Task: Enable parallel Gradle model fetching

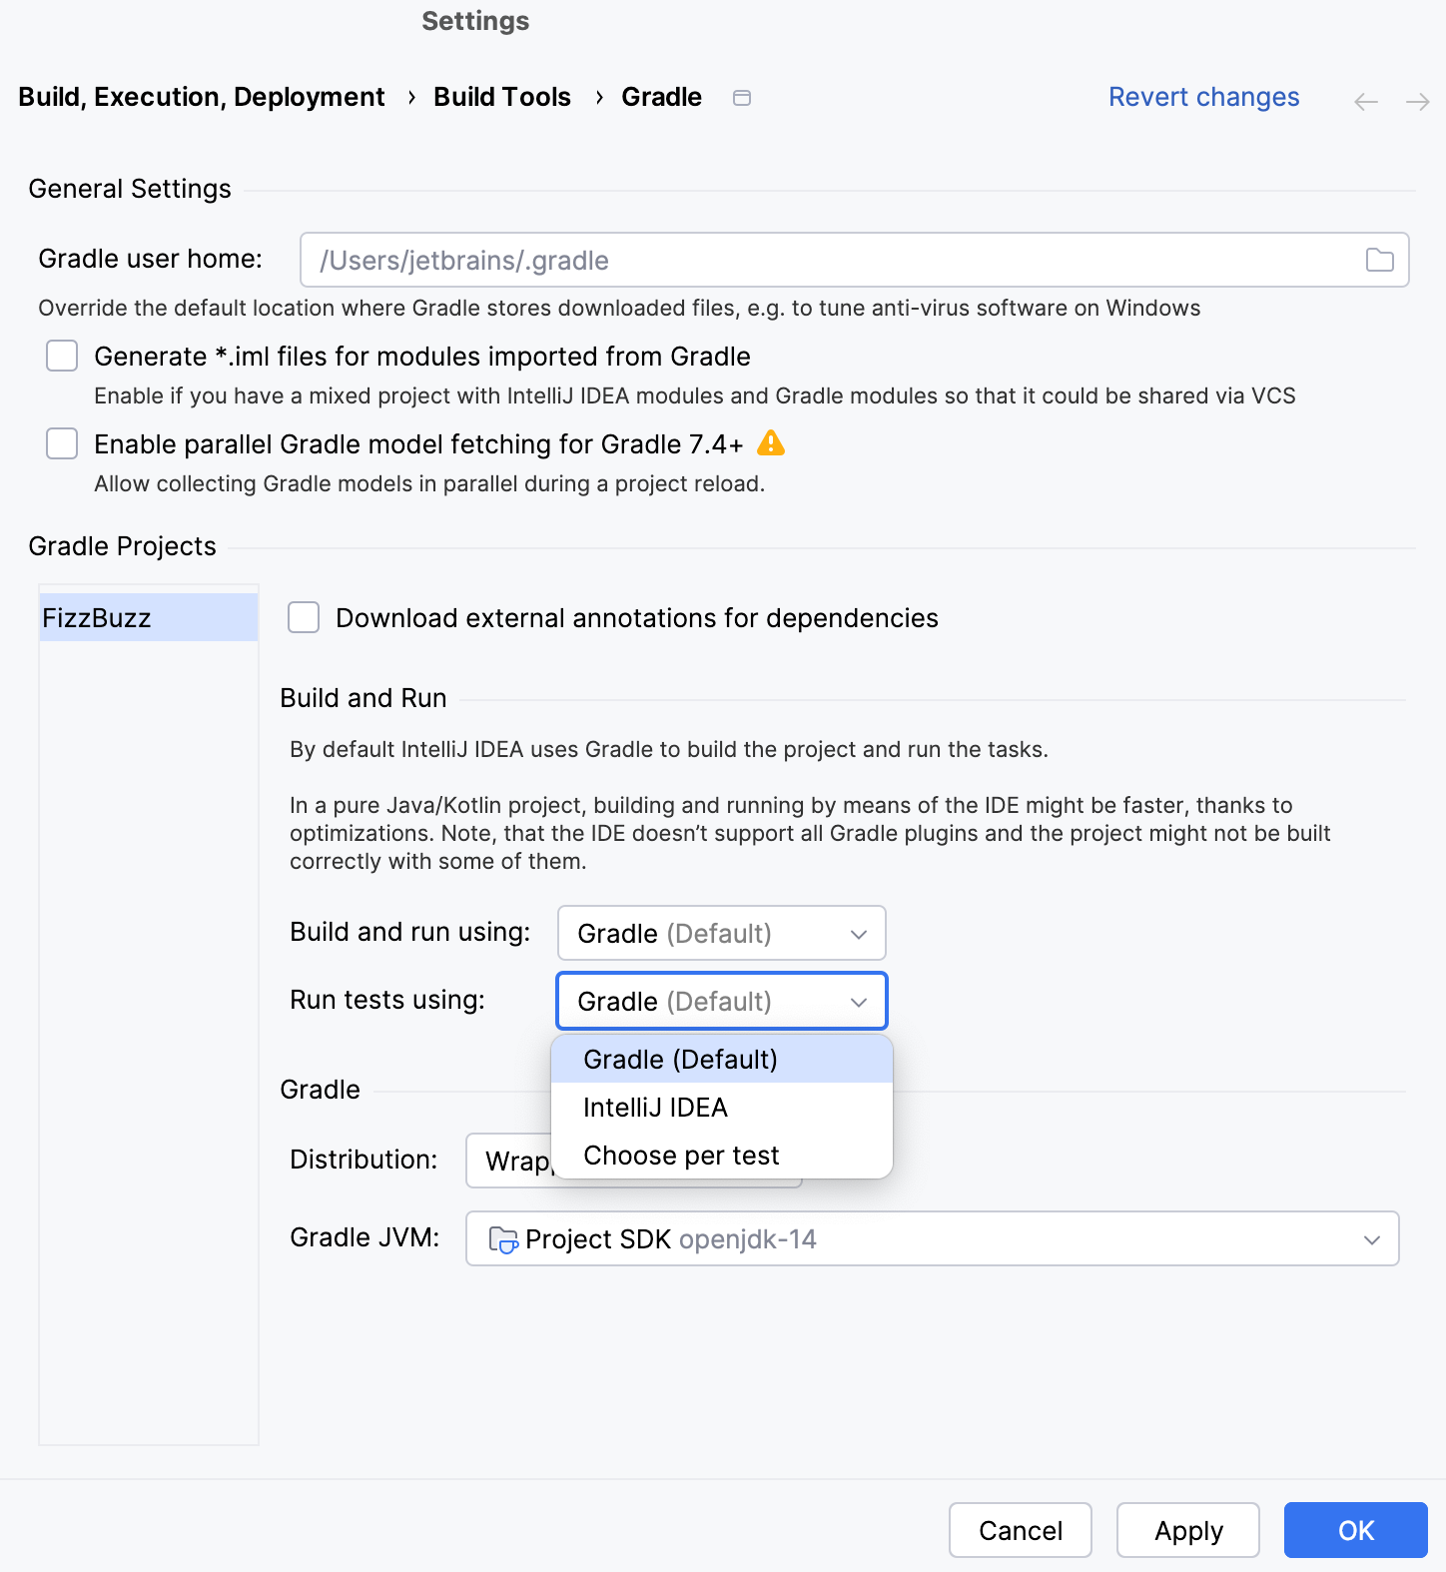Action: [x=61, y=443]
